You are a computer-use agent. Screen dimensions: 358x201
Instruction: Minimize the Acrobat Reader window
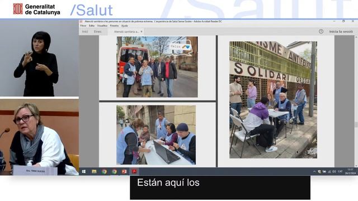[335, 21]
